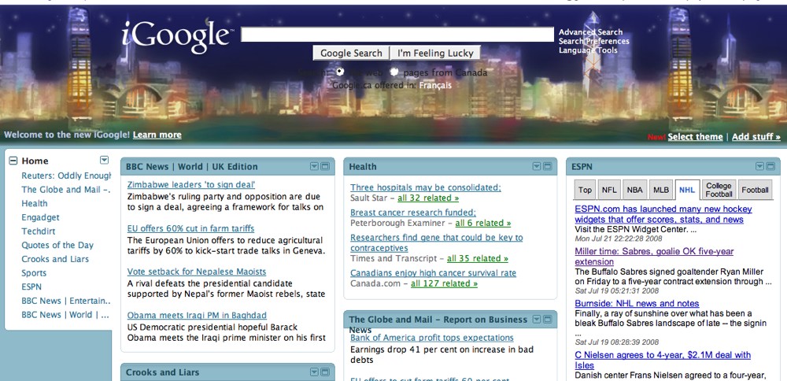
Task: Switch to the ESPN College Football tab
Action: (719, 190)
